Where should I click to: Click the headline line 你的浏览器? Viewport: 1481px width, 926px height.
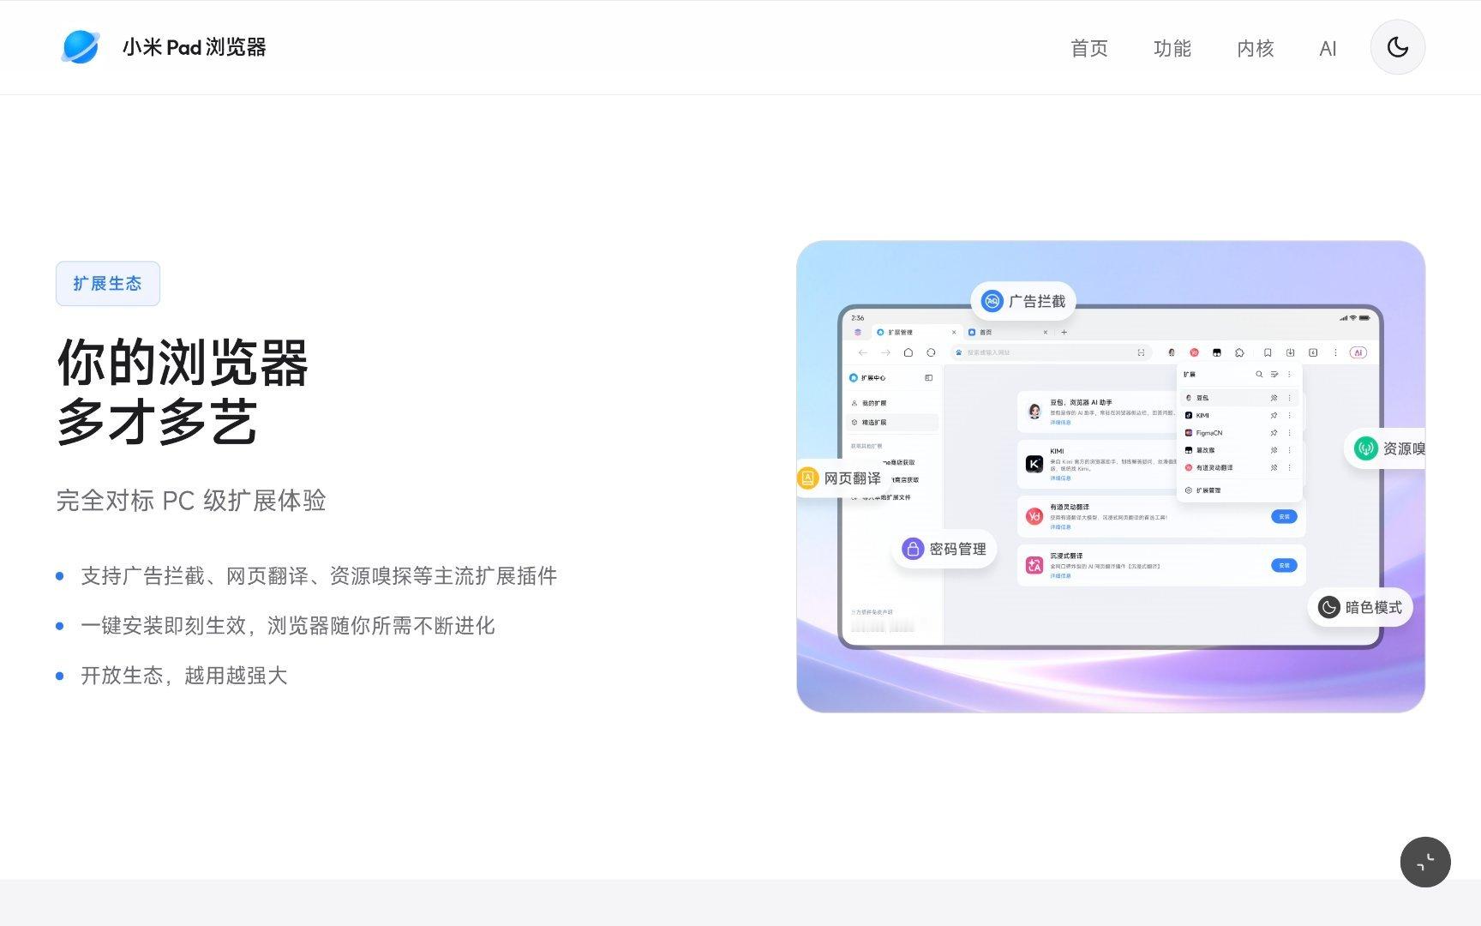183,363
